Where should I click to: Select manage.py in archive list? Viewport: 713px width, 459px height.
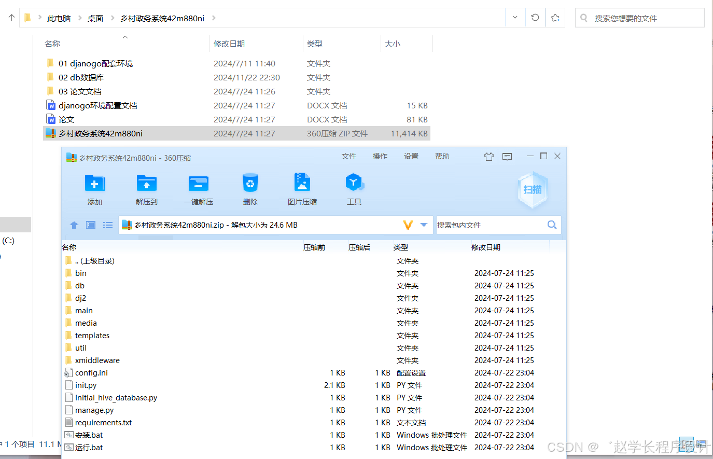tap(94, 410)
